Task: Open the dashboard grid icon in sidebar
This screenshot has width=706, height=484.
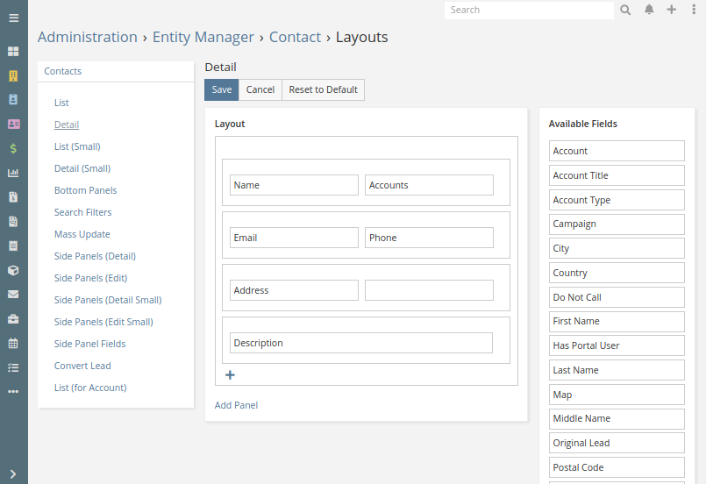Action: pyautogui.click(x=13, y=52)
